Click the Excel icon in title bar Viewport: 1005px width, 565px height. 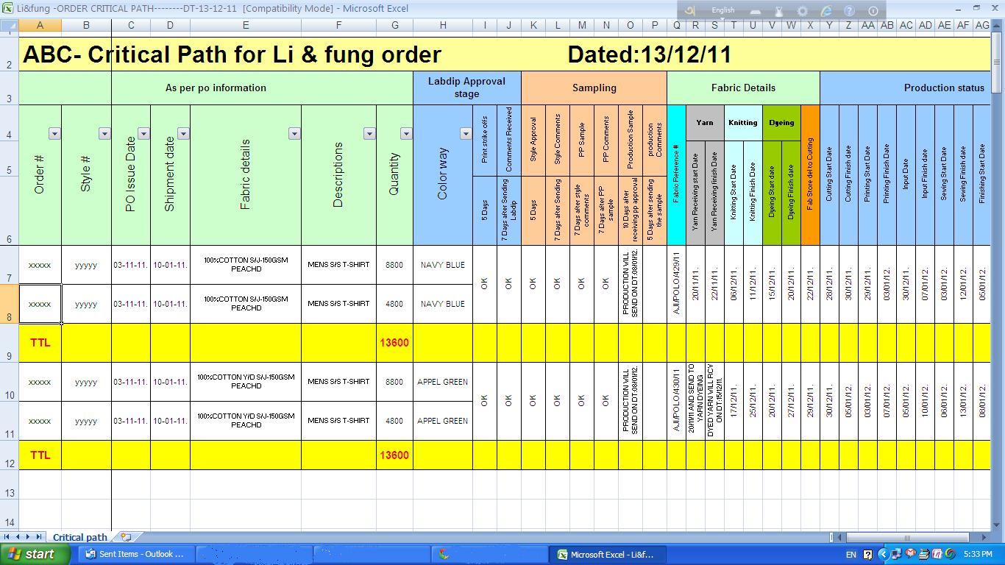click(x=7, y=8)
